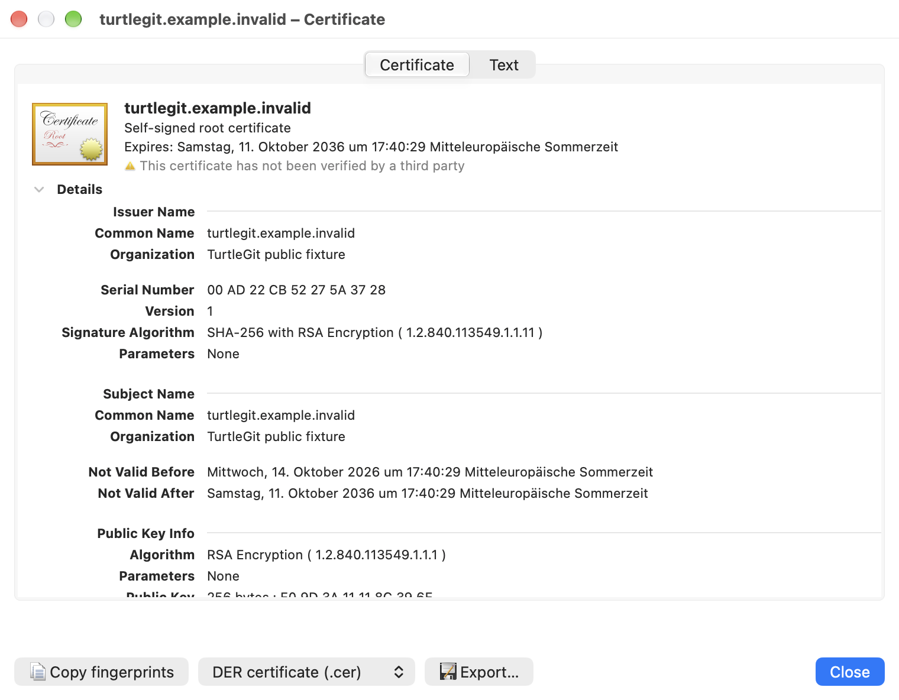Click the bold turtlegit.example.invalid certificate heading

(218, 108)
